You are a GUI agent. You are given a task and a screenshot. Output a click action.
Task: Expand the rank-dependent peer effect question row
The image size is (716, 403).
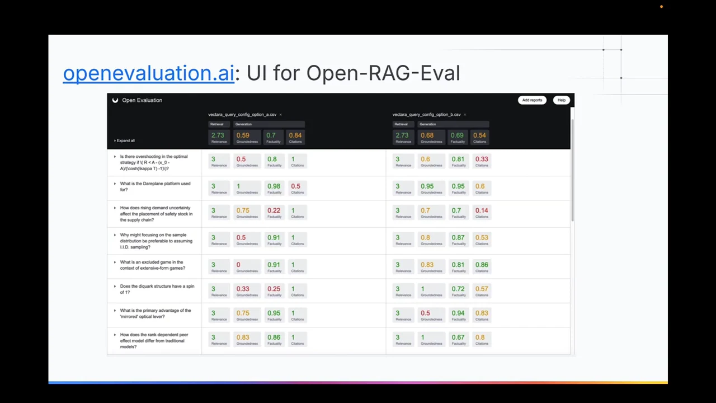coord(115,335)
